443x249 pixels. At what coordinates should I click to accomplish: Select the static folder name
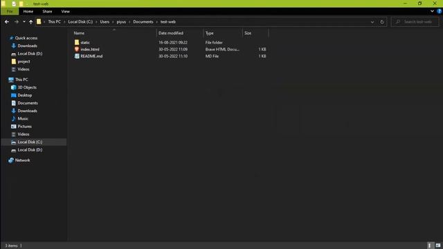[x=85, y=42]
